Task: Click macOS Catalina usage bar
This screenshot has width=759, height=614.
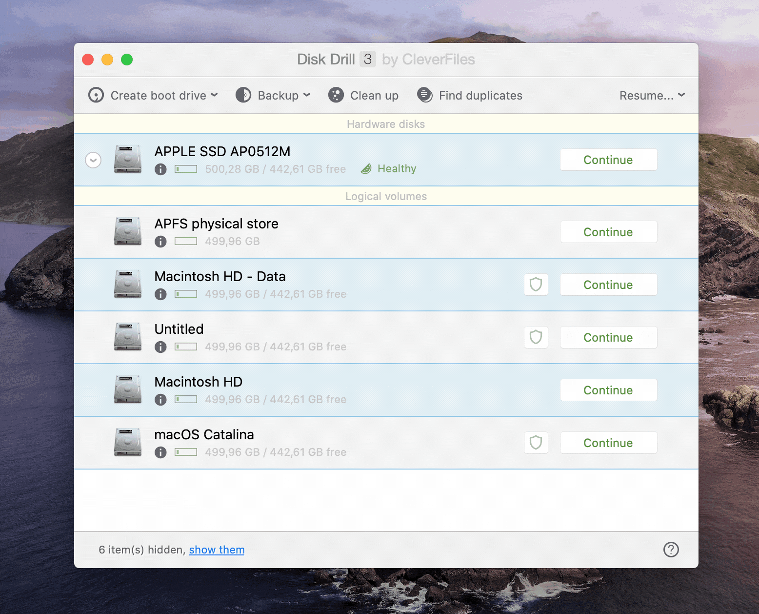Action: pyautogui.click(x=186, y=452)
